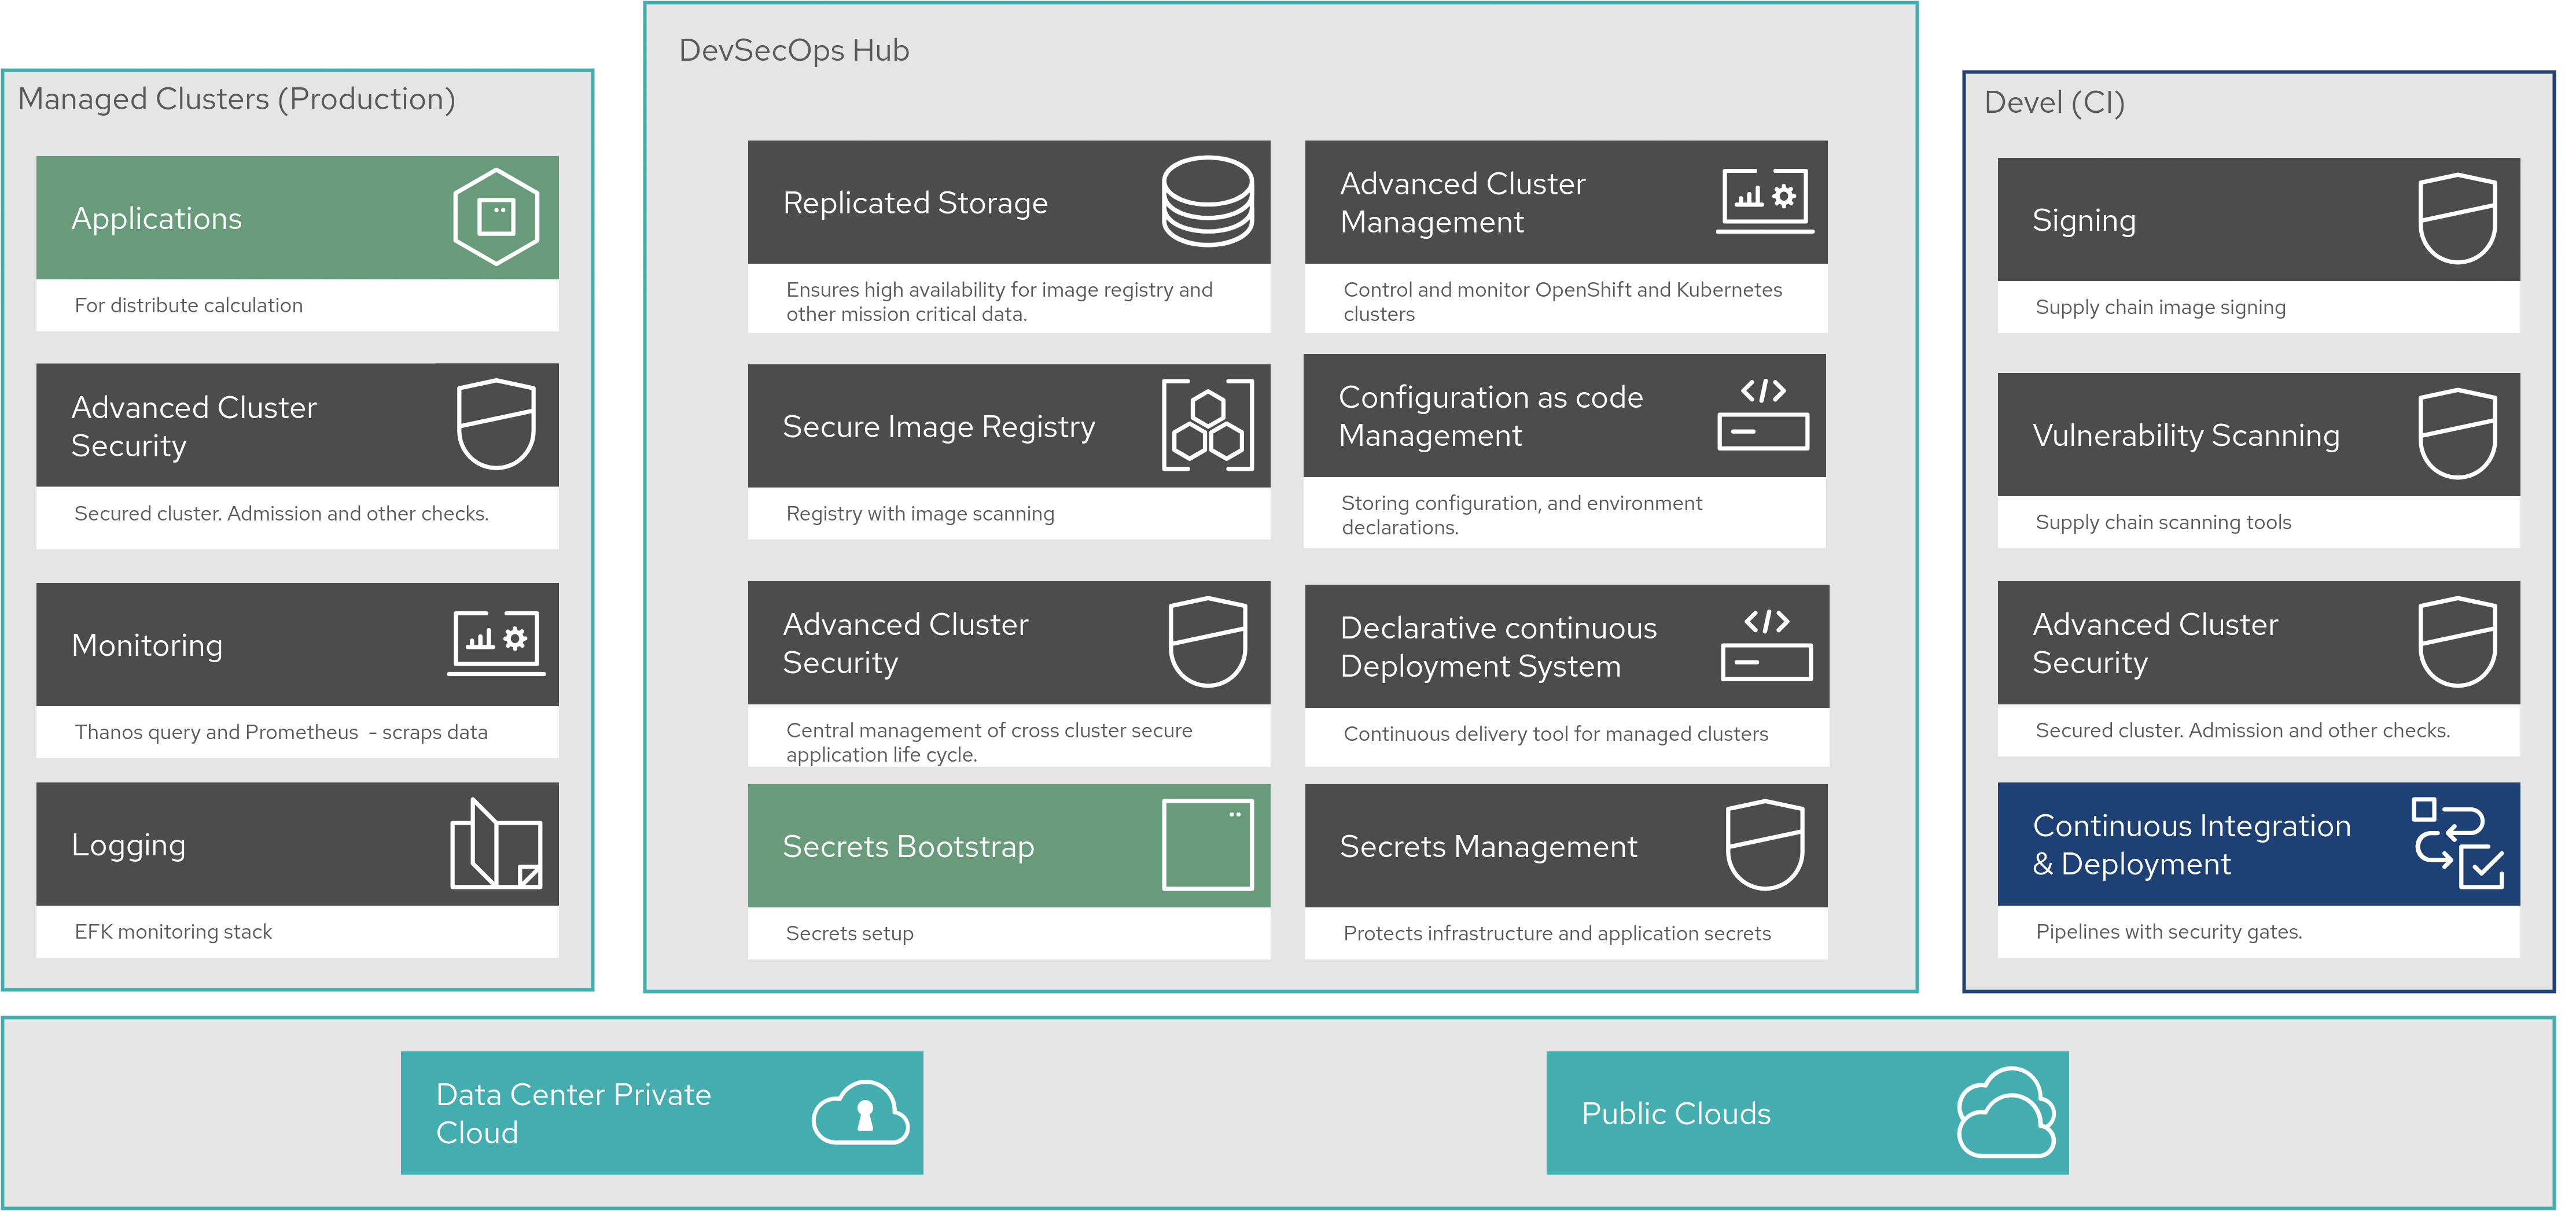Click the Monitoring dashboard laptop icon
This screenshot has height=1211, width=2576.
[496, 643]
